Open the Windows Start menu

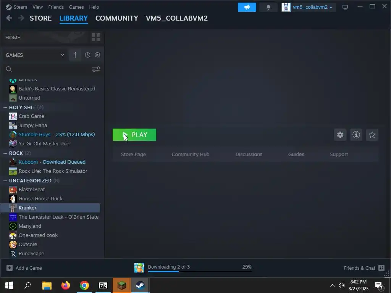[x=9, y=285]
